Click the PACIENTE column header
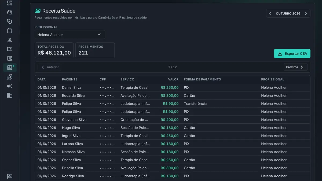Screen dimensions: 322x181 tap(70, 79)
